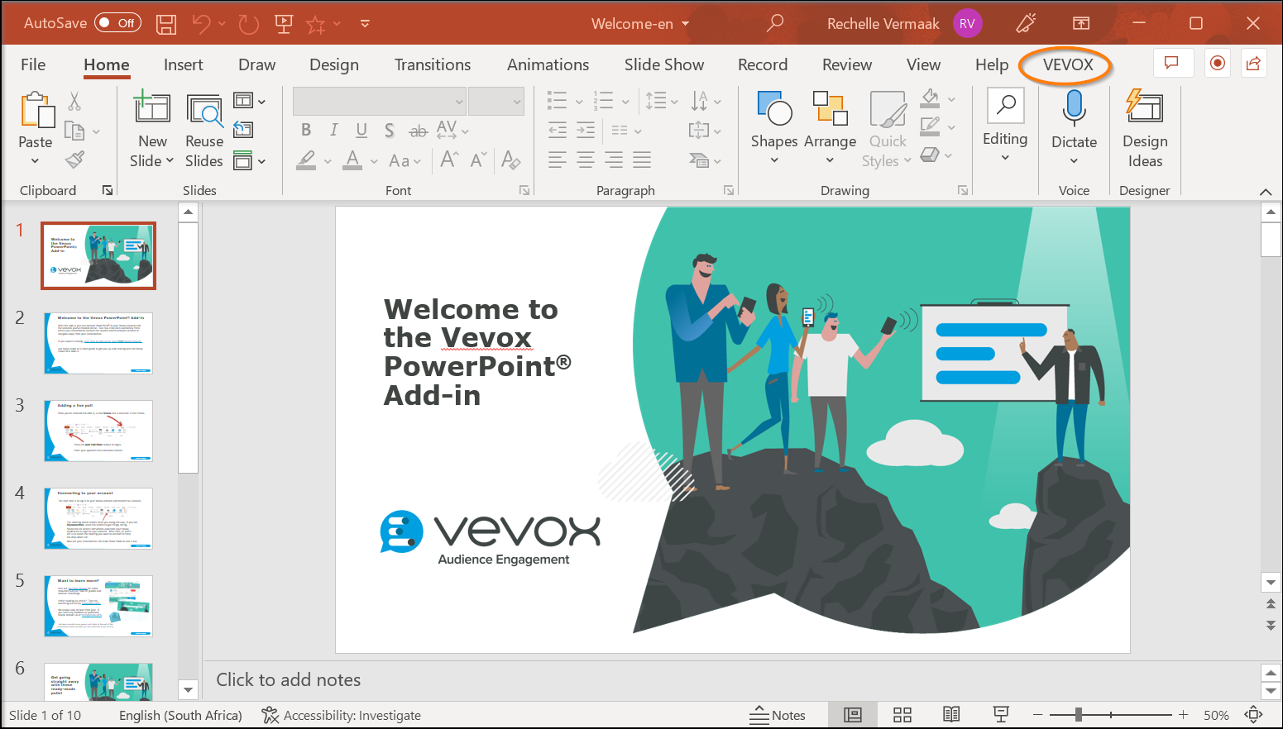Click the Decrease indent icon
The image size is (1283, 729).
pyautogui.click(x=558, y=130)
